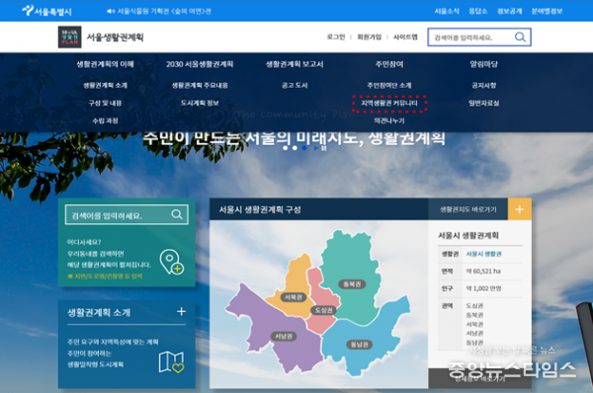Image resolution: width=593 pixels, height=393 pixels.
Task: Click the yellow plus button beside 생활권지도 바로가기
Action: click(519, 209)
